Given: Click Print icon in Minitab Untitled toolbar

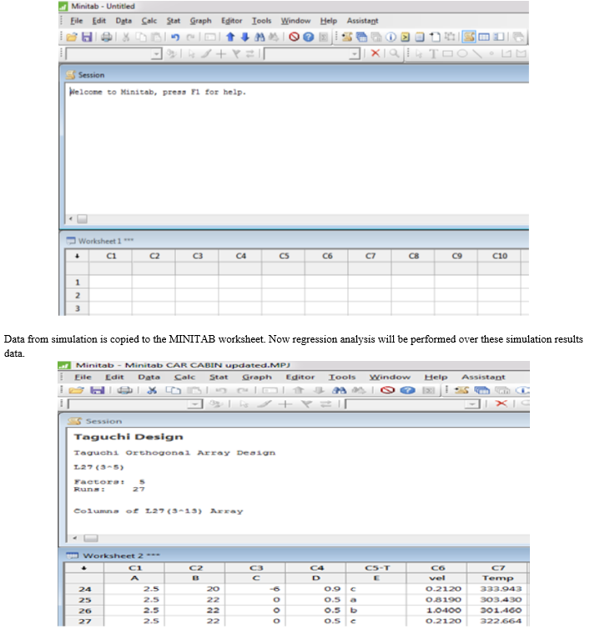Looking at the screenshot, I should (106, 38).
